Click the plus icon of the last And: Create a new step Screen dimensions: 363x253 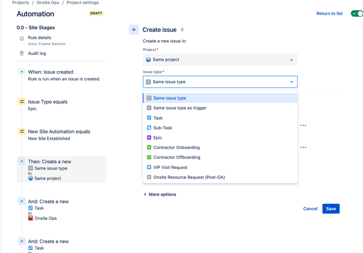[x=22, y=241]
